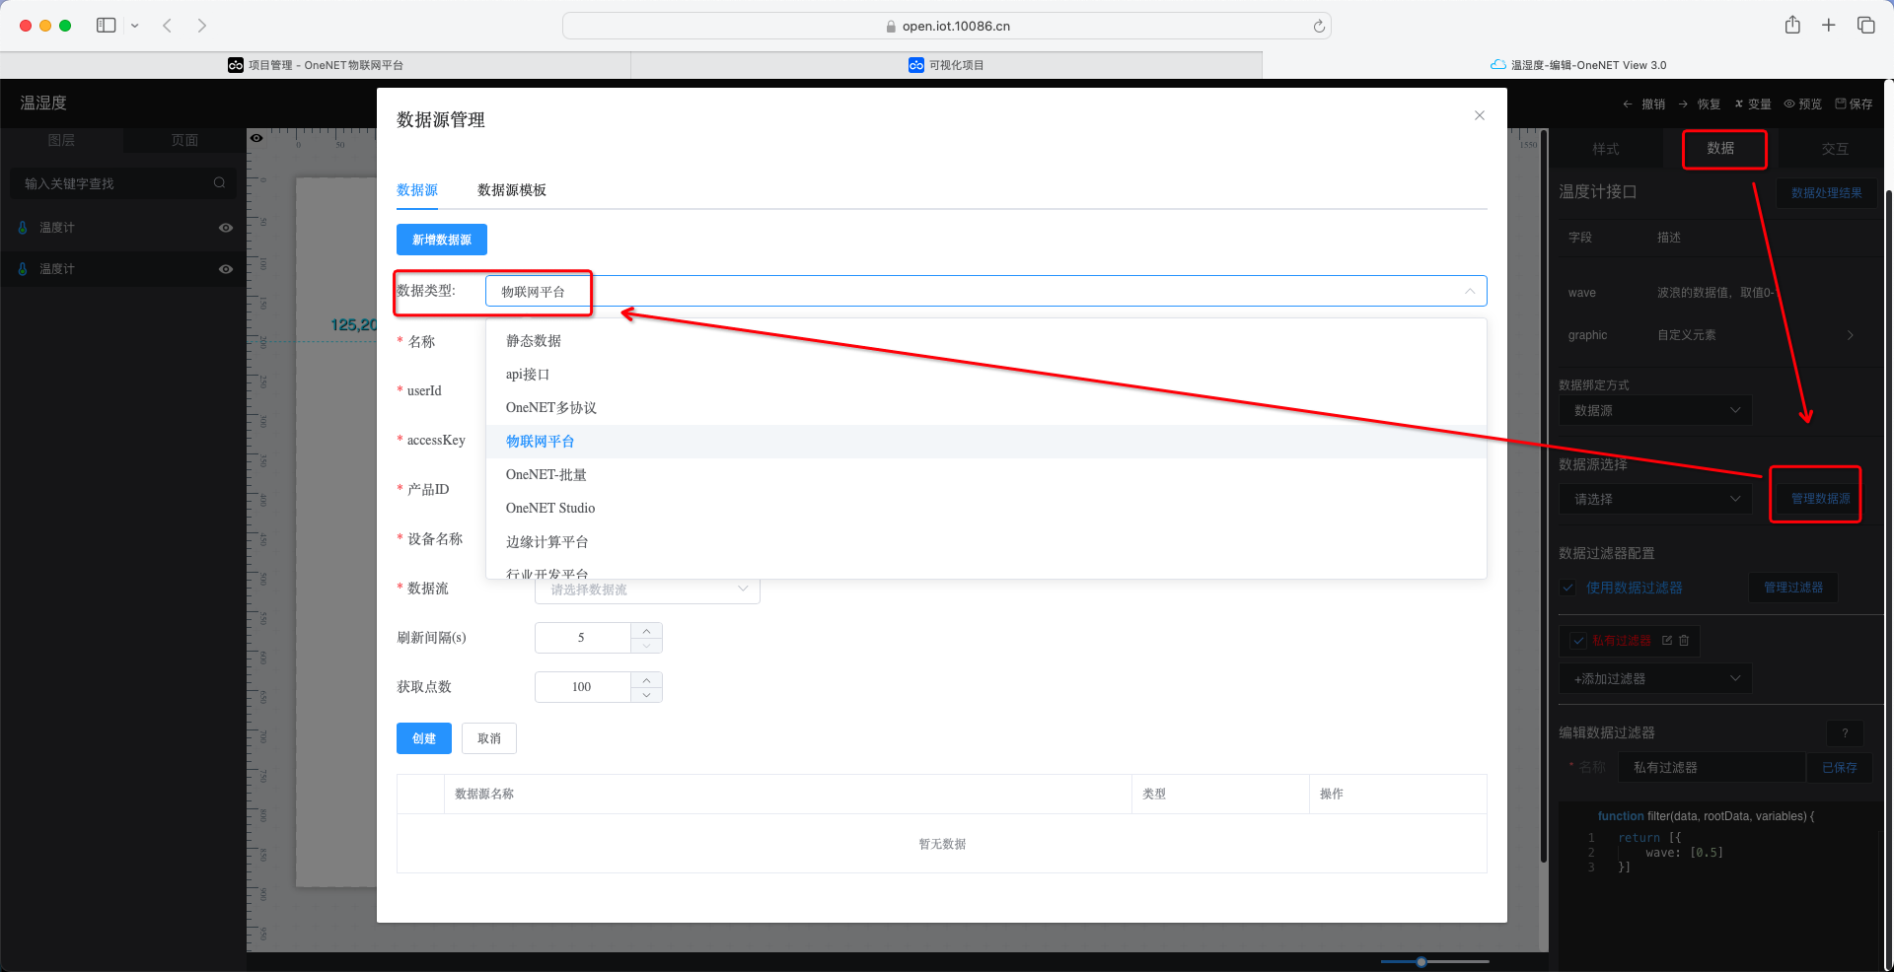Choose 静态数据 option in data type list
1894x972 pixels.
click(x=534, y=340)
